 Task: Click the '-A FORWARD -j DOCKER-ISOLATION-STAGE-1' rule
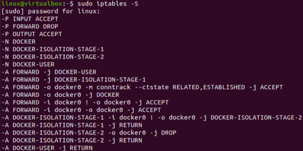(73, 79)
